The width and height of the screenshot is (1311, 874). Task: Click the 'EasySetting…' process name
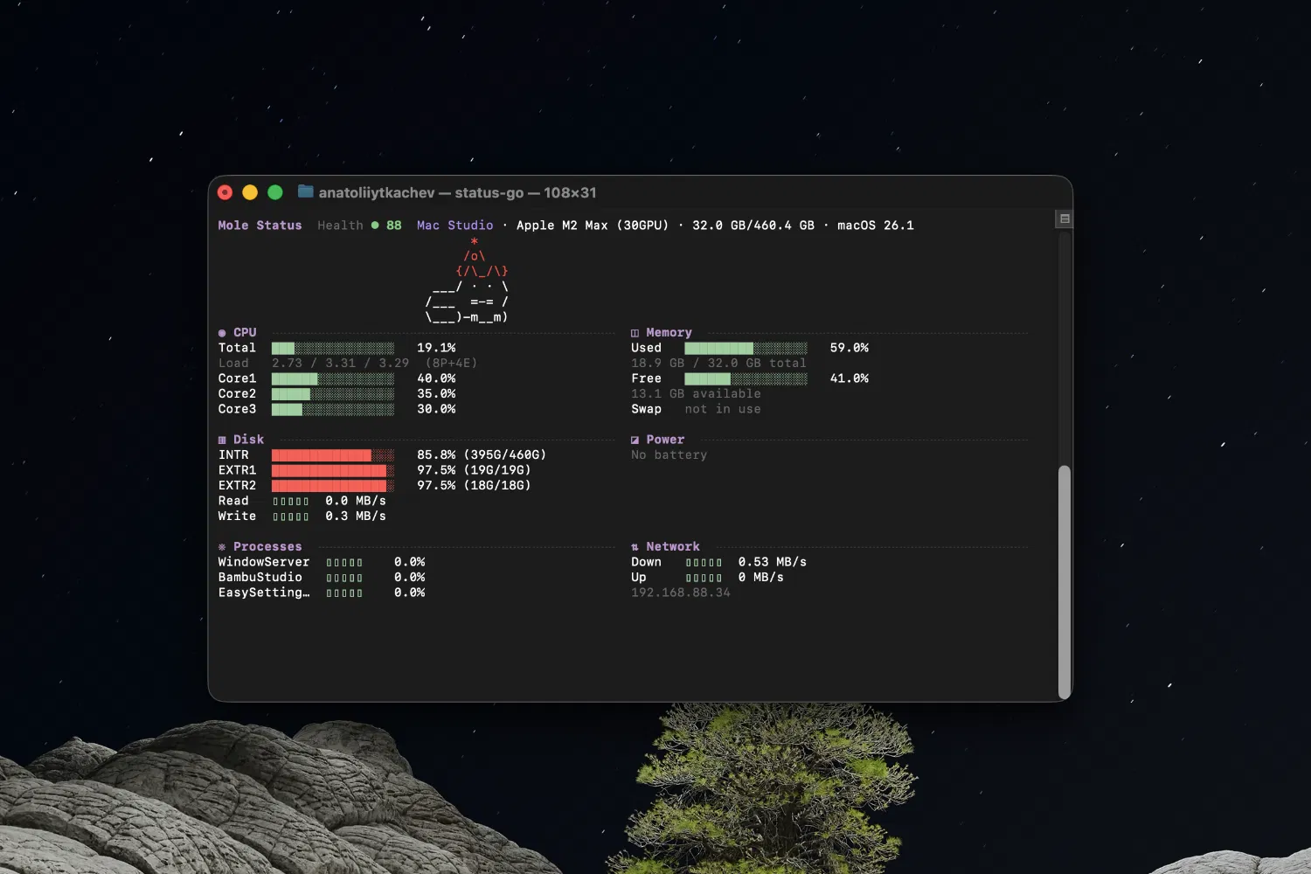(x=264, y=593)
